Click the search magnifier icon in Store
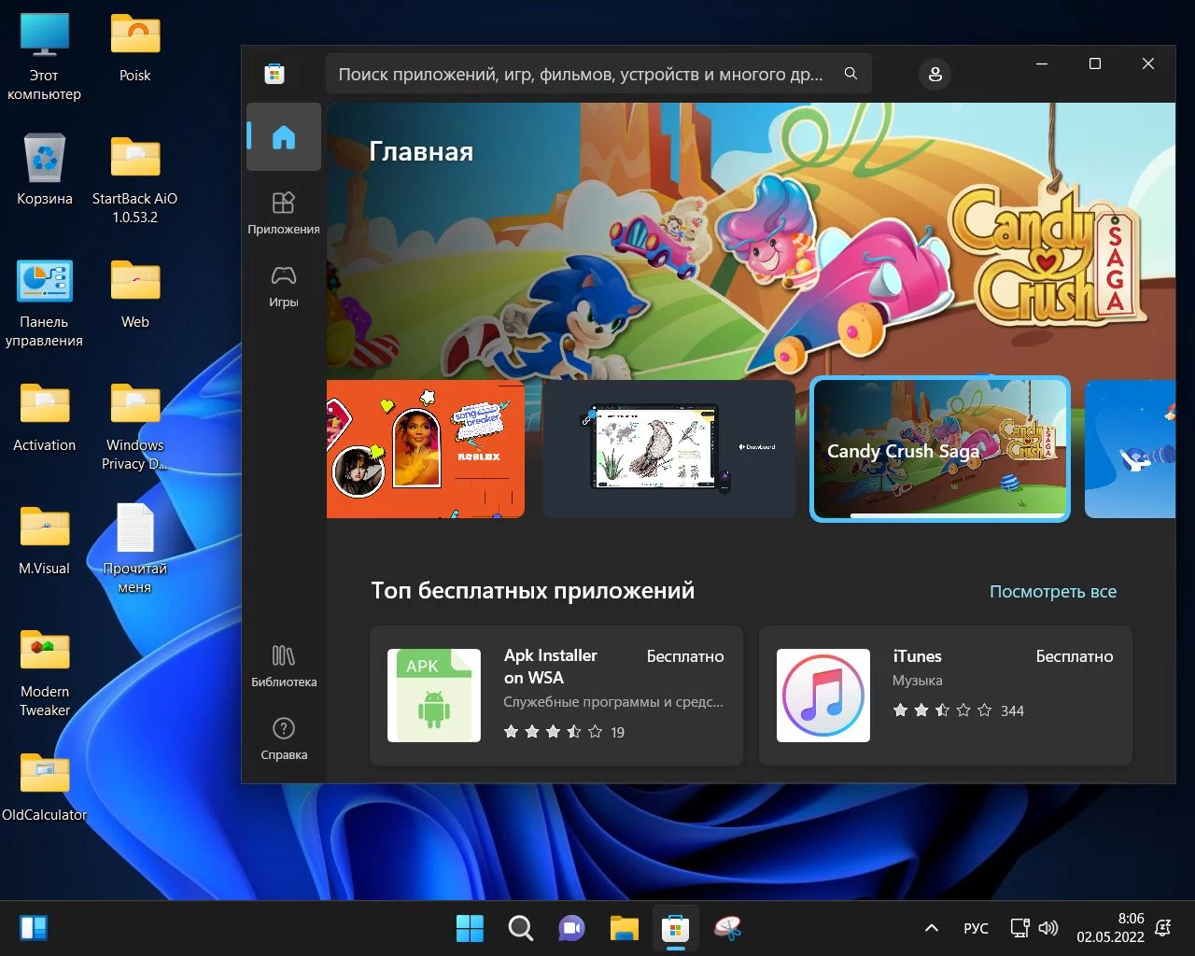 [851, 74]
